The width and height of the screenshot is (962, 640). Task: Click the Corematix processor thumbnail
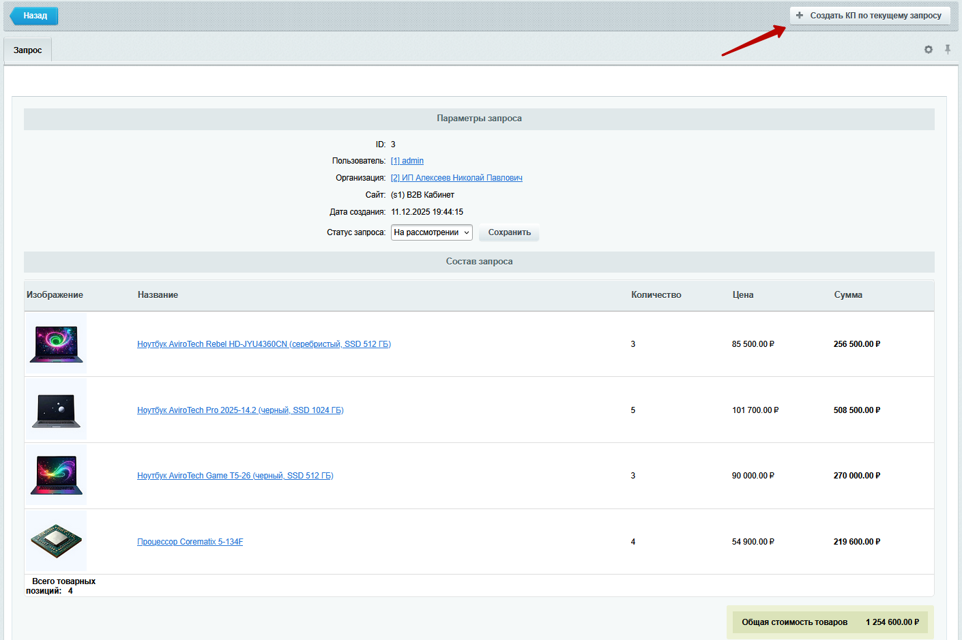(57, 541)
